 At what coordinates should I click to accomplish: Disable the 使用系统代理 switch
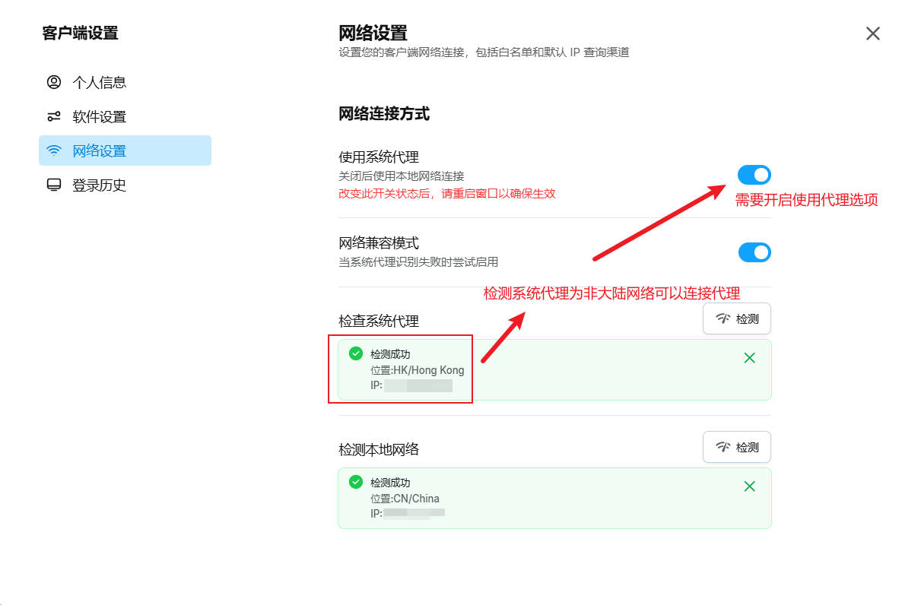754,176
